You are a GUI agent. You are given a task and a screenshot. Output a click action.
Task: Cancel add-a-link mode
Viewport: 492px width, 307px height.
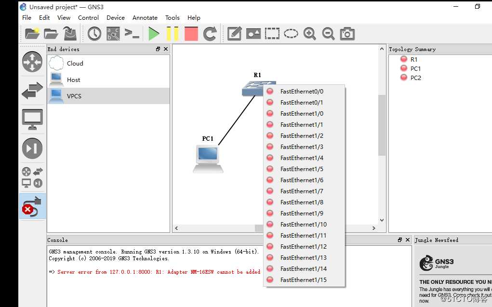point(32,206)
